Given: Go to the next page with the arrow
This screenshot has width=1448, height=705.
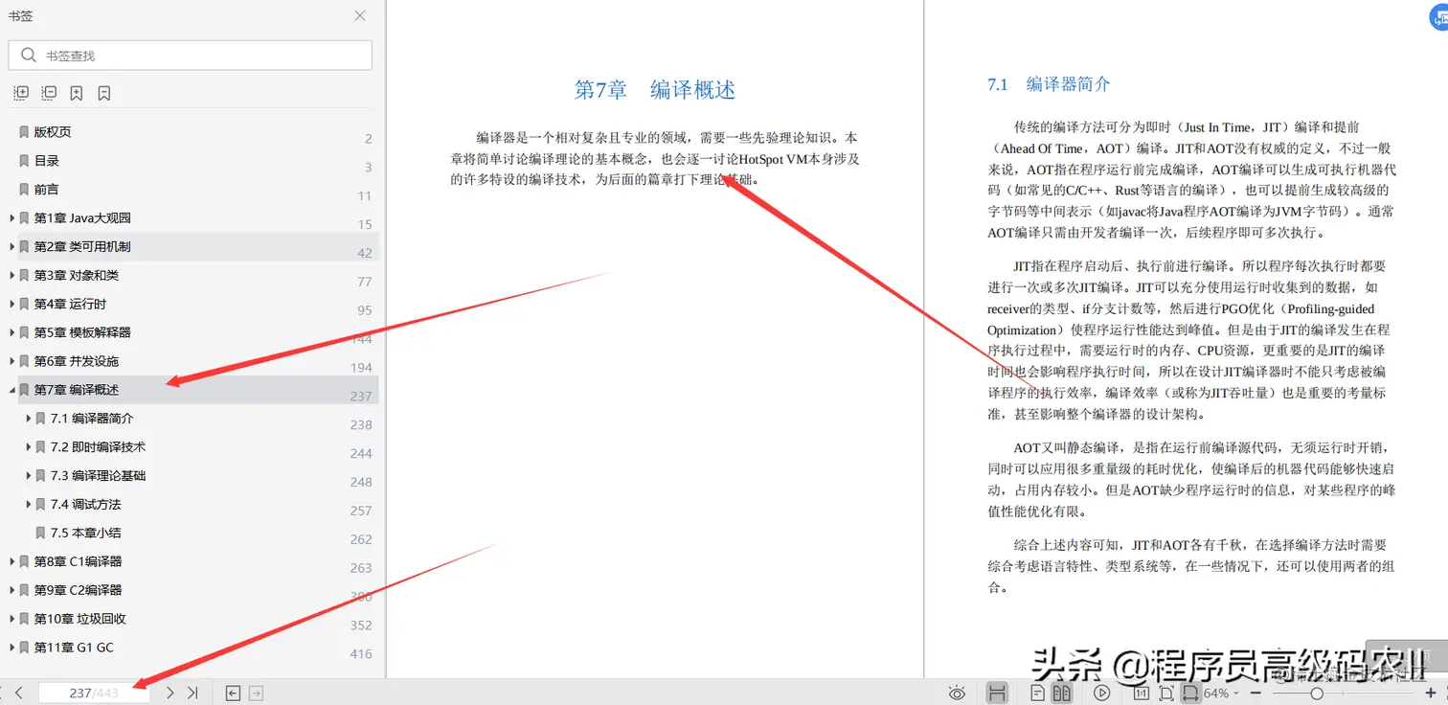Looking at the screenshot, I should pos(169,692).
